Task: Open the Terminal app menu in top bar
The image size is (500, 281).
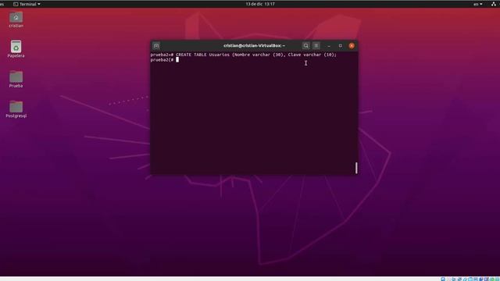Action: [x=27, y=4]
